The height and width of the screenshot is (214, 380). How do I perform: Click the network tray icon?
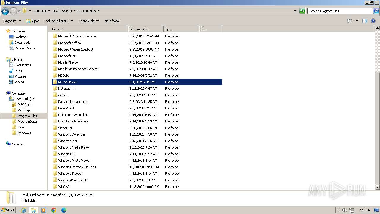click(x=352, y=210)
